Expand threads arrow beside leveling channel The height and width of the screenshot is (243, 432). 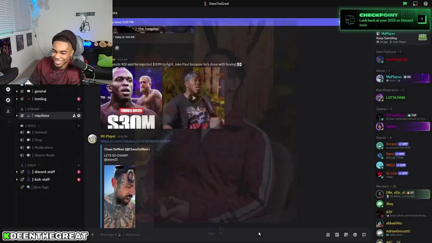(x=17, y=99)
